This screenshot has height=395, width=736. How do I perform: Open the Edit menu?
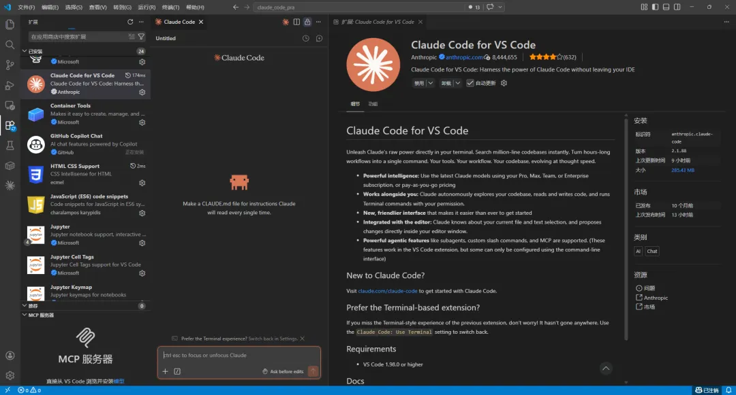point(50,7)
